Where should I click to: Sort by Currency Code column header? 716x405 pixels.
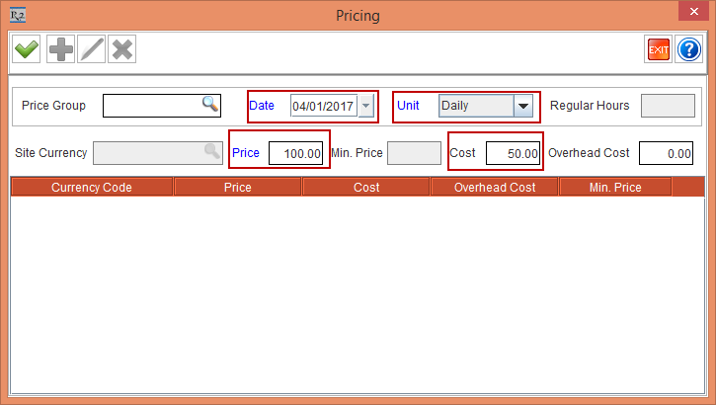[92, 187]
